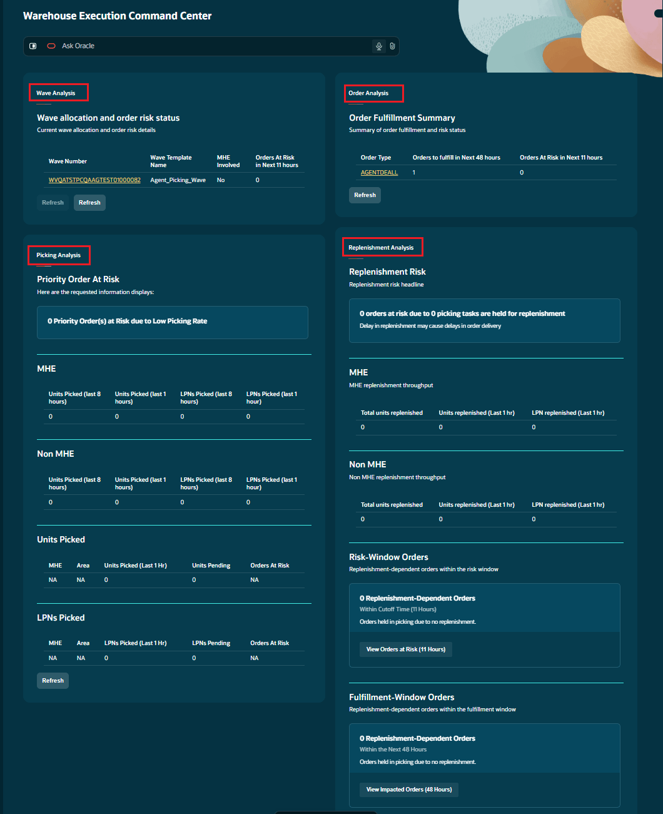
Task: Click the Replenishment Analysis card label
Action: 381,248
